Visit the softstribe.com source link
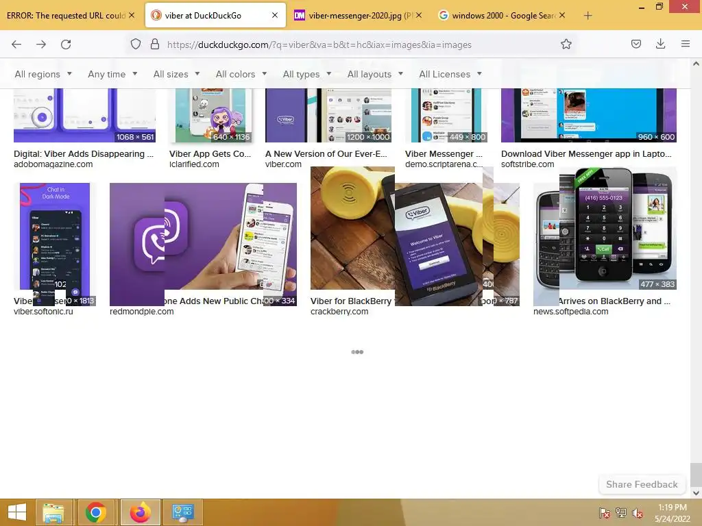The width and height of the screenshot is (702, 526). coord(527,164)
